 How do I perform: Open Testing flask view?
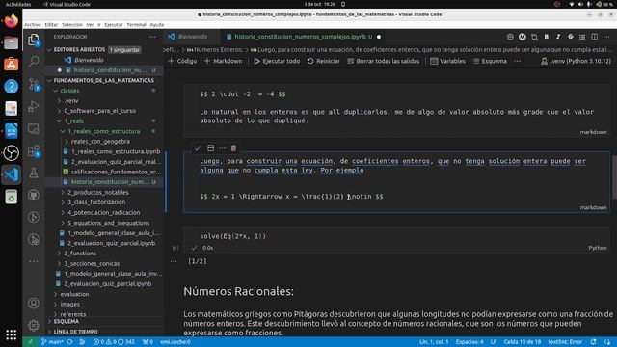[x=34, y=173]
